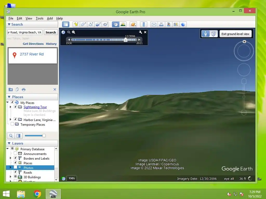Close the historical imagery slider
The height and width of the screenshot is (199, 266).
(x=145, y=32)
